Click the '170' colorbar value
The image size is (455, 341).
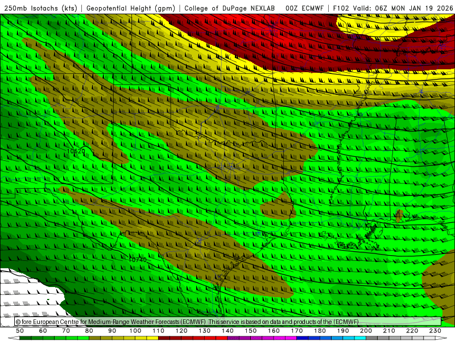pos(297,331)
